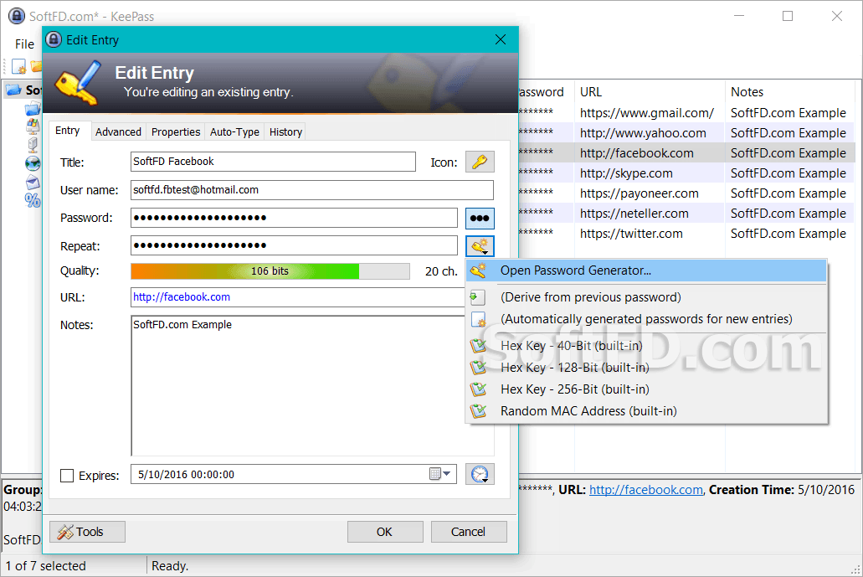Image resolution: width=863 pixels, height=577 pixels.
Task: Select the https://payoneer.com entry row
Action: 687,193
